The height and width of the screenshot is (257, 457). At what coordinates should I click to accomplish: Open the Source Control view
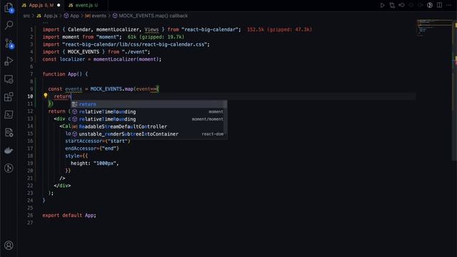[9, 43]
